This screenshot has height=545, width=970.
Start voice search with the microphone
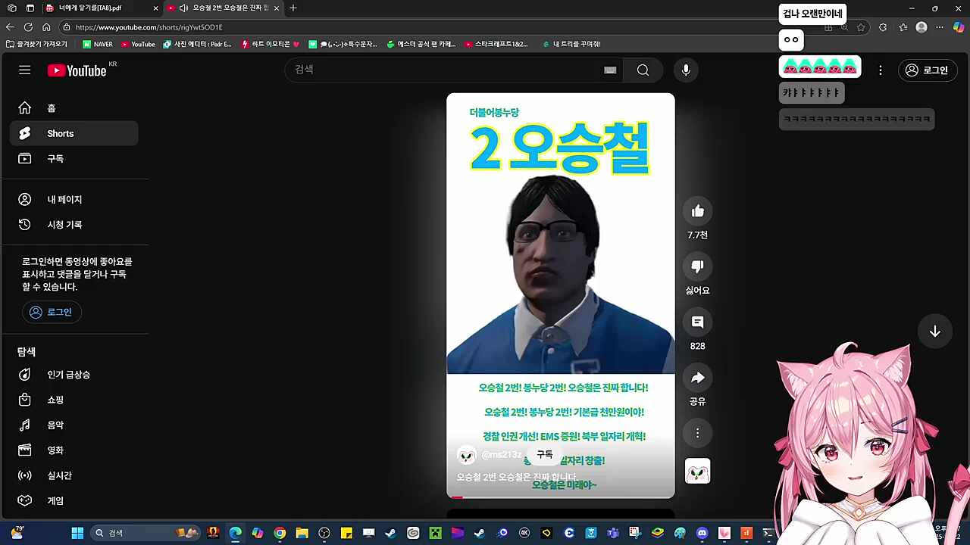point(686,70)
